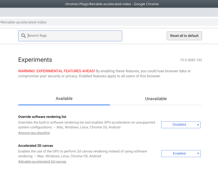Open the Enabled dropdown for Accelerated 2D canvas
The height and width of the screenshot is (169, 218).
(x=181, y=154)
